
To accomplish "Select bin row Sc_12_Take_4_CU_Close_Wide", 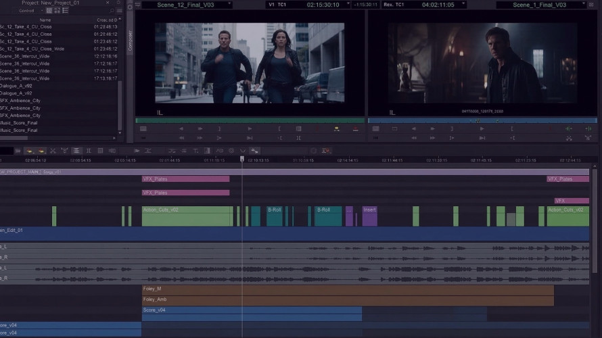I will tap(60, 49).
